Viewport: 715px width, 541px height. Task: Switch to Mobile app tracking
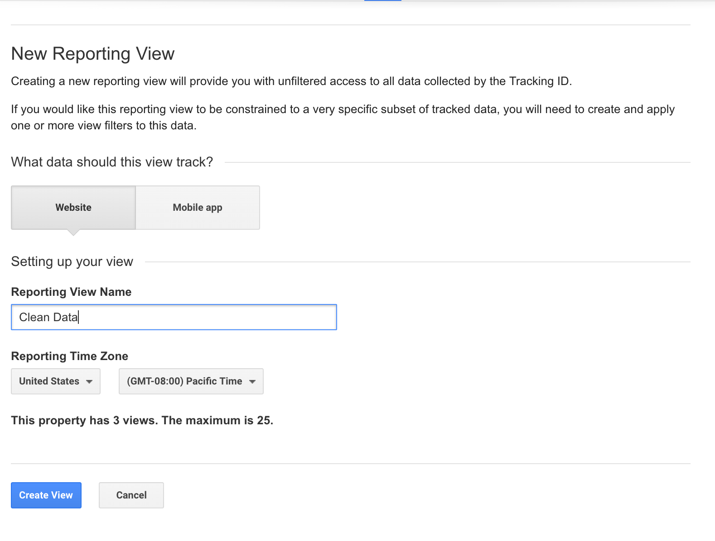point(198,208)
